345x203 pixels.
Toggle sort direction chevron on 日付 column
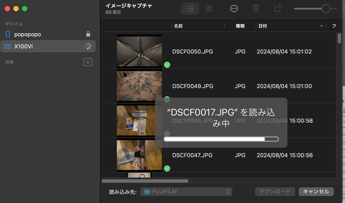tap(321, 26)
